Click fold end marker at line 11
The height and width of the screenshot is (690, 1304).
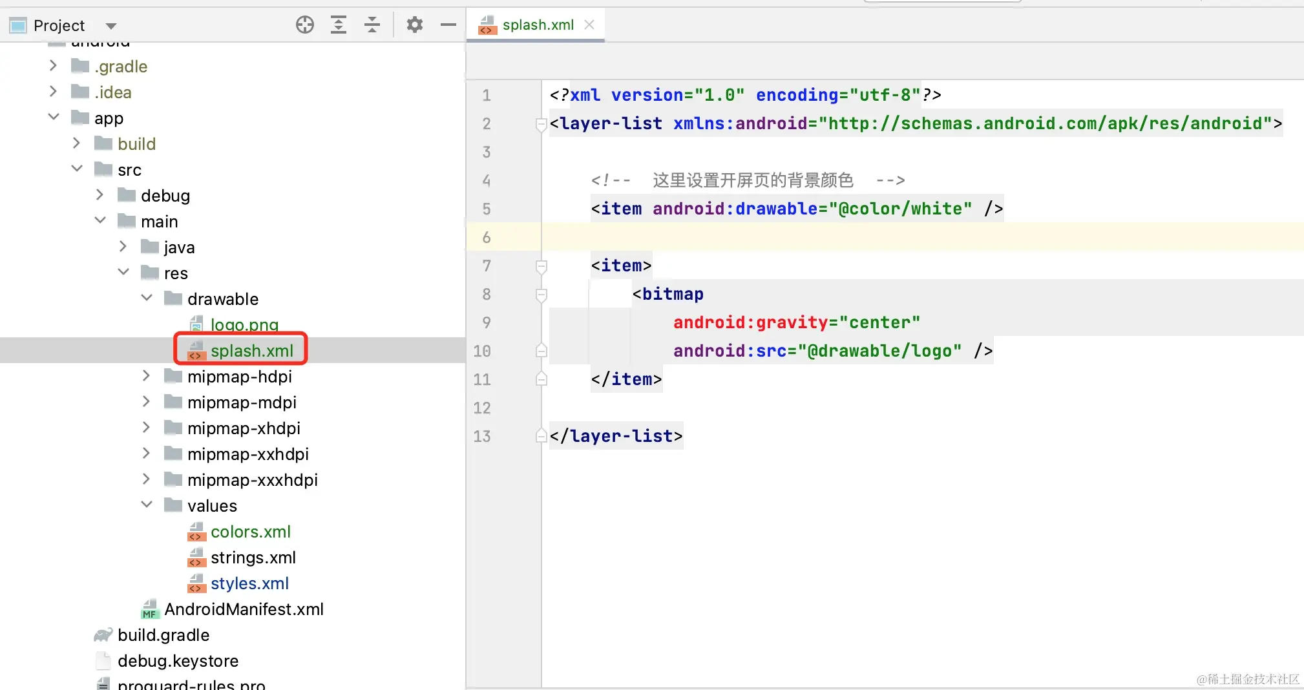coord(542,379)
